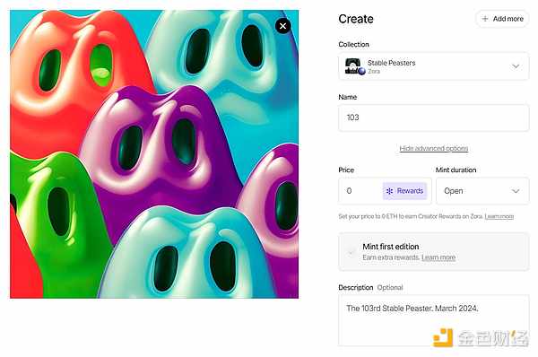The width and height of the screenshot is (538, 357).
Task: Click the Add more button
Action: click(x=502, y=19)
